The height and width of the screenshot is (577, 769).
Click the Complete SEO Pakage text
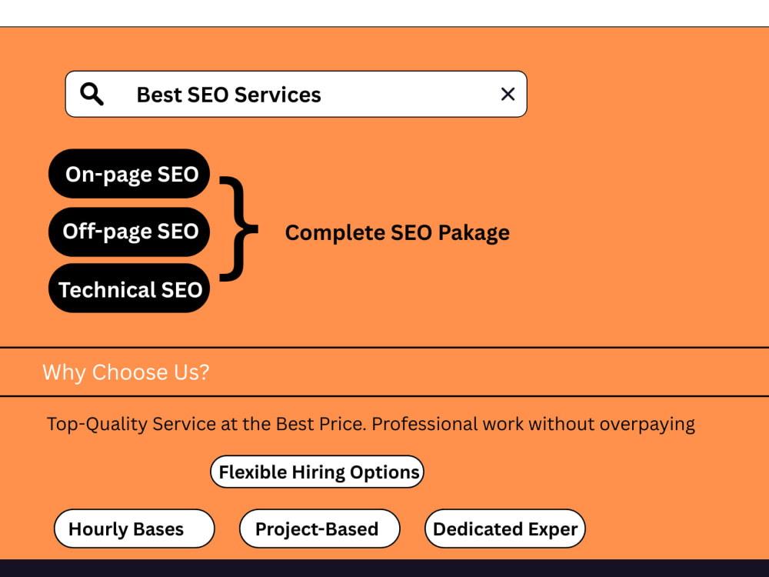[x=398, y=232]
